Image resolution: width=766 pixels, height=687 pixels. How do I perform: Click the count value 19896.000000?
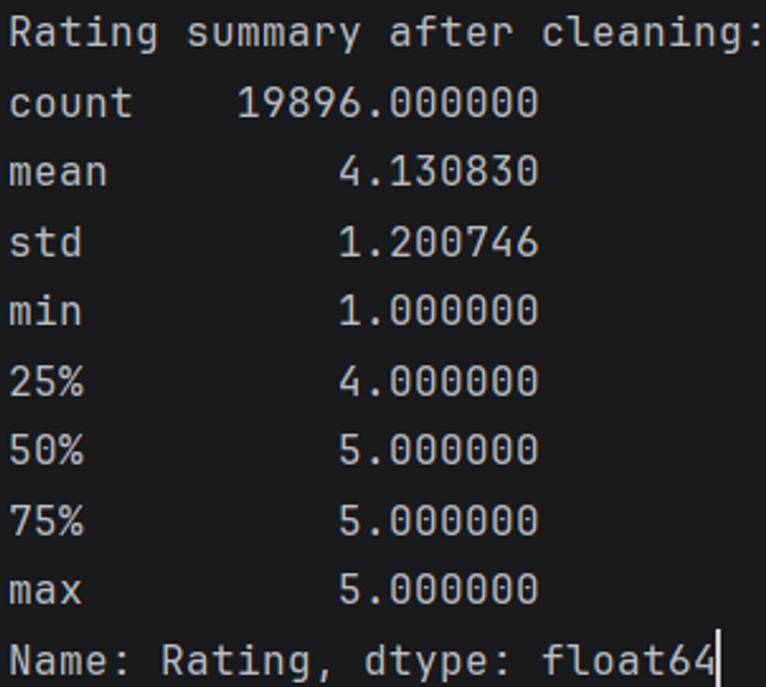click(x=387, y=103)
